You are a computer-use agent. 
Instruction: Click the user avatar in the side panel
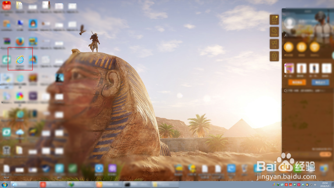pyautogui.click(x=290, y=23)
